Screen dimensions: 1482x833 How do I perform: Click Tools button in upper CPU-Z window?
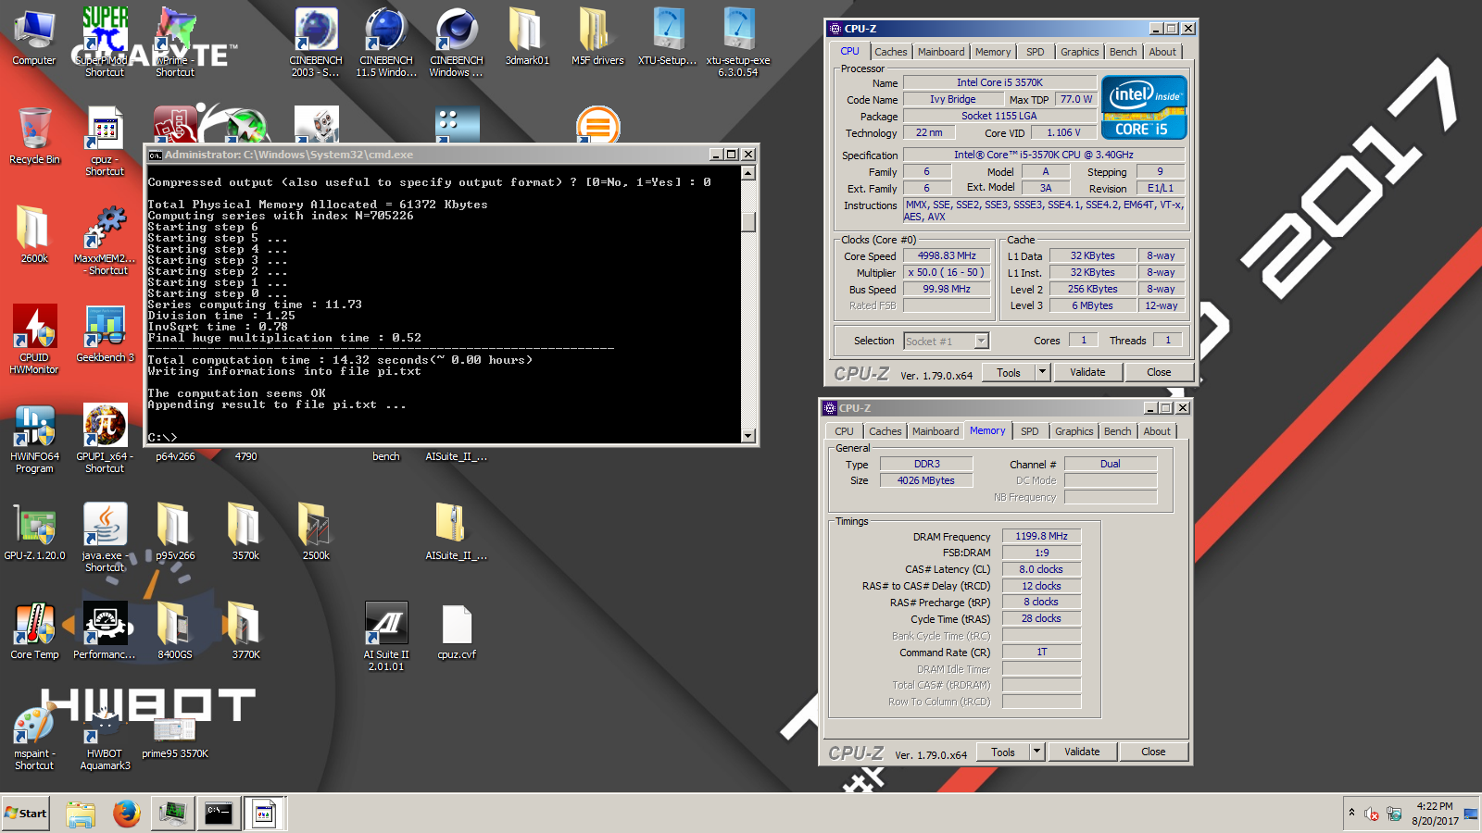point(1009,372)
